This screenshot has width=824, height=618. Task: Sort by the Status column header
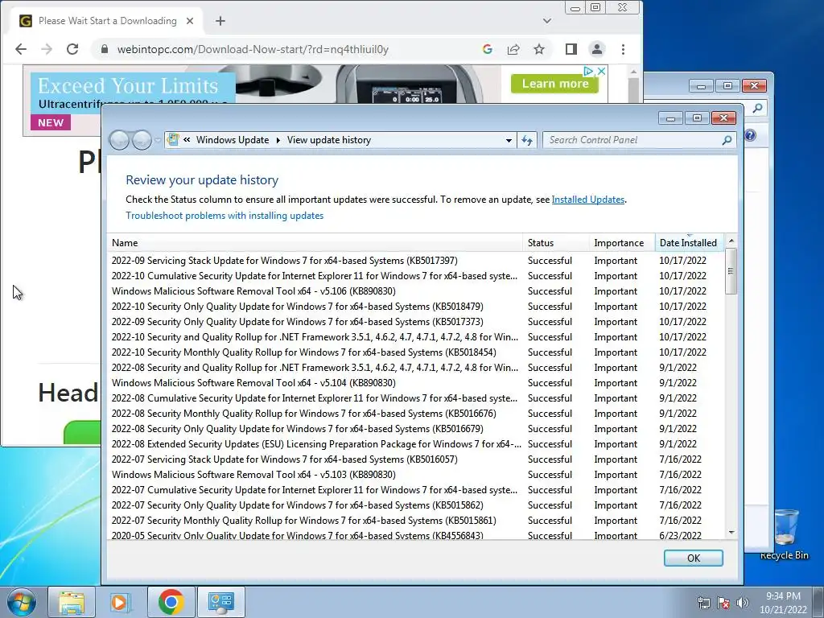(556, 243)
